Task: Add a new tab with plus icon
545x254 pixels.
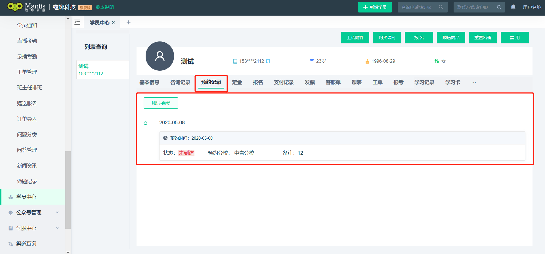Action: (128, 22)
